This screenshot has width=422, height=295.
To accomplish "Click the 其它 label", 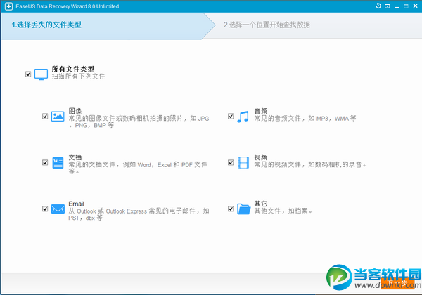I will [x=261, y=204].
